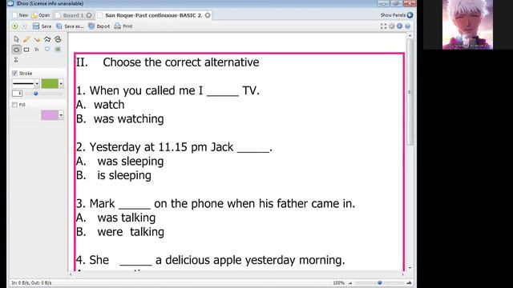
Task: Click the zoom out icon in status bar
Action: tap(350, 283)
